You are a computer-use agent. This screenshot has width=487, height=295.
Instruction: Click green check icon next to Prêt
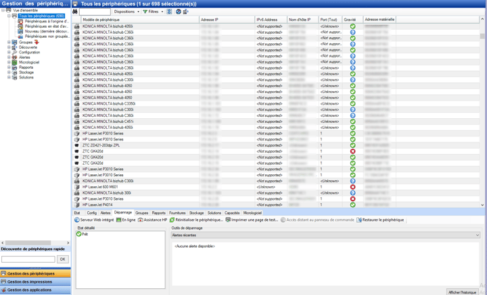(79, 234)
